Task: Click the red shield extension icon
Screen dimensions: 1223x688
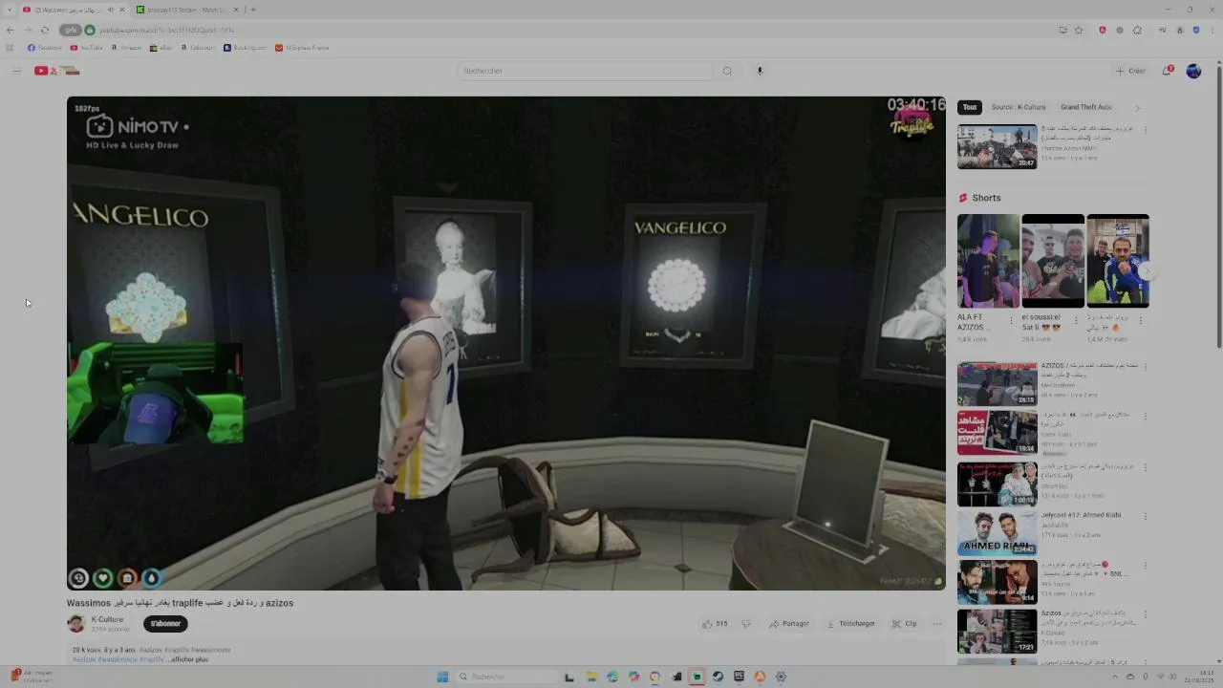Action: (x=1102, y=30)
